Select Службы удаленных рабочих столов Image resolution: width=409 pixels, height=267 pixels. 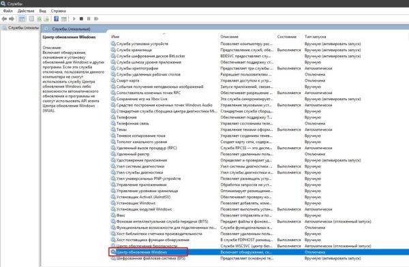click(149, 74)
